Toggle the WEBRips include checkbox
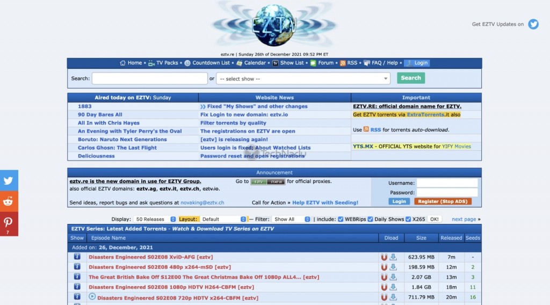The width and height of the screenshot is (550, 305). pyautogui.click(x=341, y=219)
